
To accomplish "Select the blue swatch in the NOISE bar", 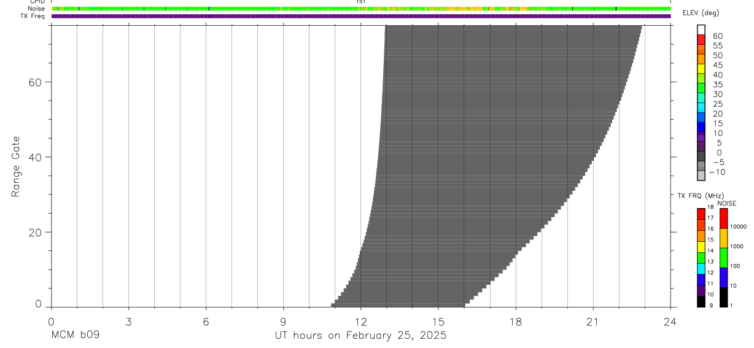I will pyautogui.click(x=723, y=277).
